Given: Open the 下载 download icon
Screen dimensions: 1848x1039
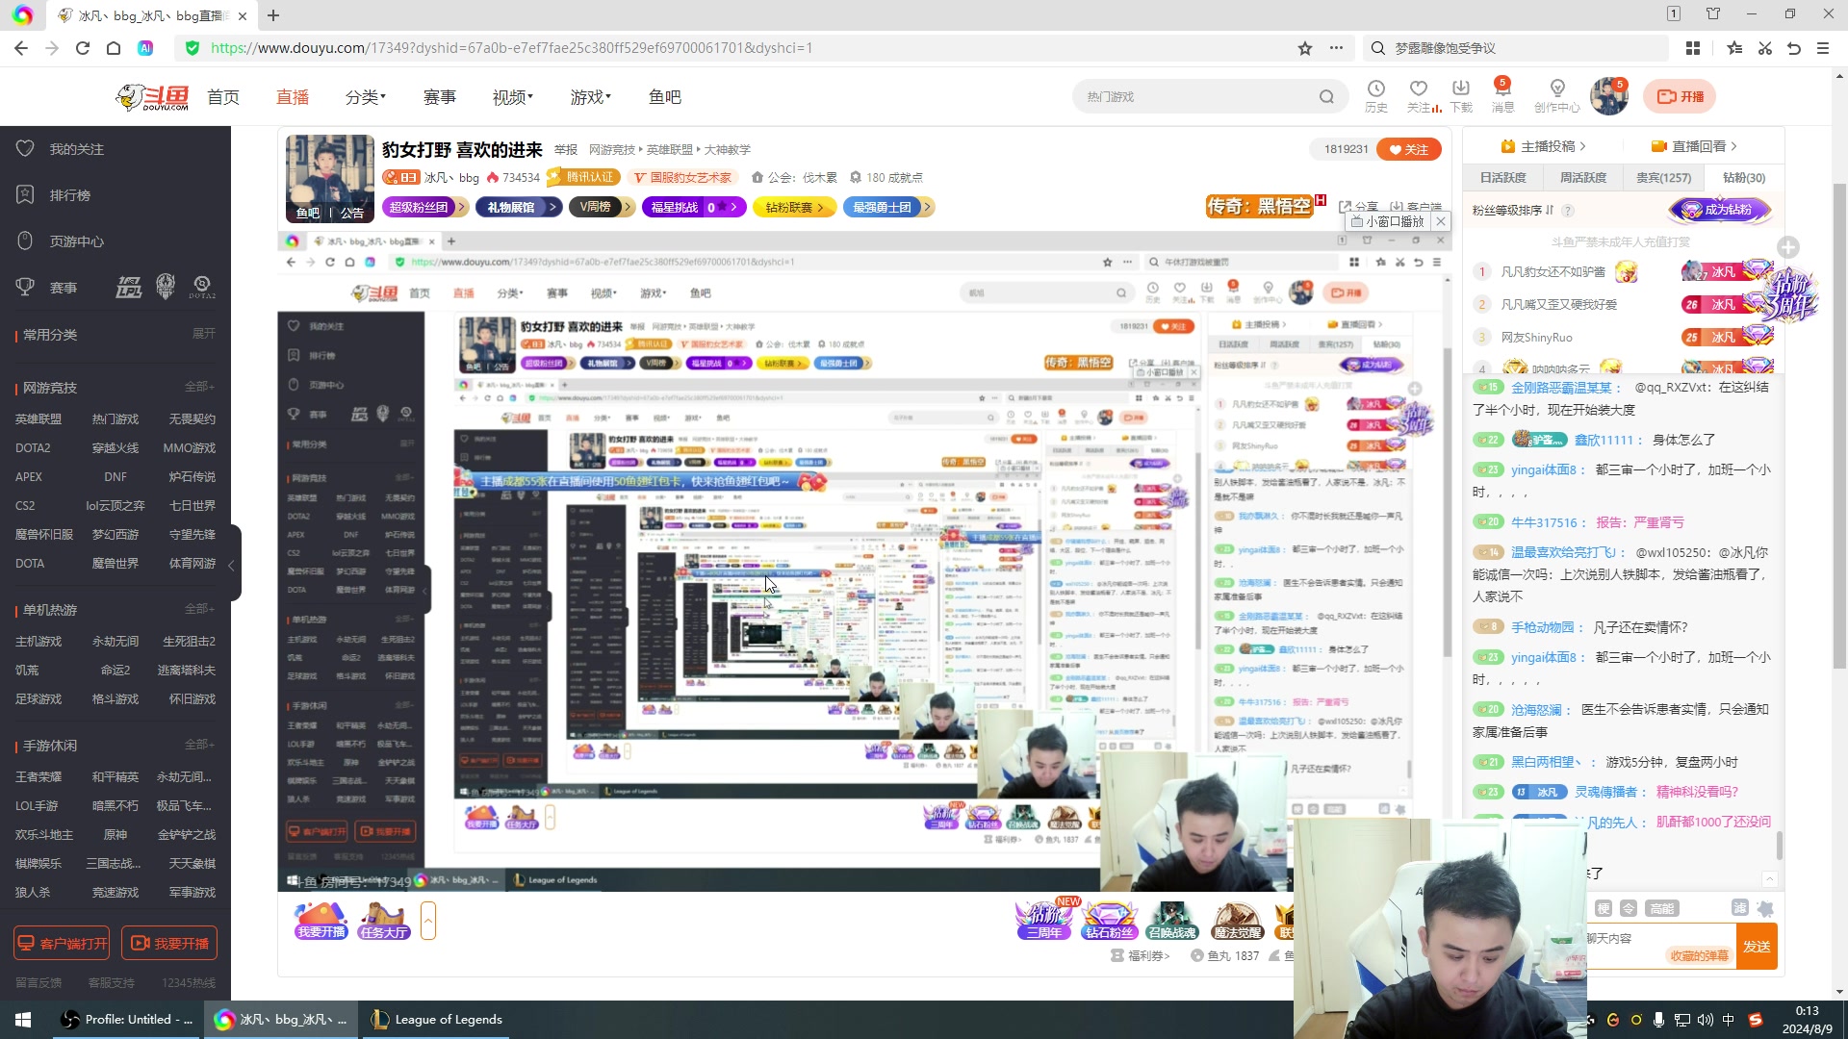Looking at the screenshot, I should pyautogui.click(x=1461, y=96).
